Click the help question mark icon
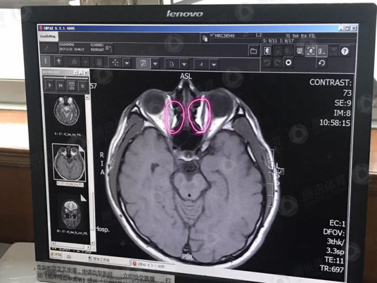 [x=345, y=51]
